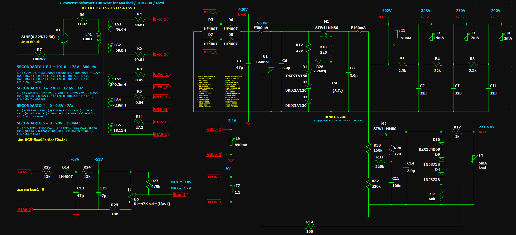Click the Bias_1 output net label

[180, 194]
